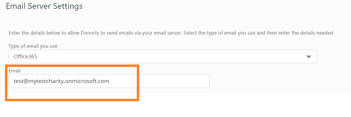
Task: Click the instruction sentence about email server details
Action: [171, 33]
